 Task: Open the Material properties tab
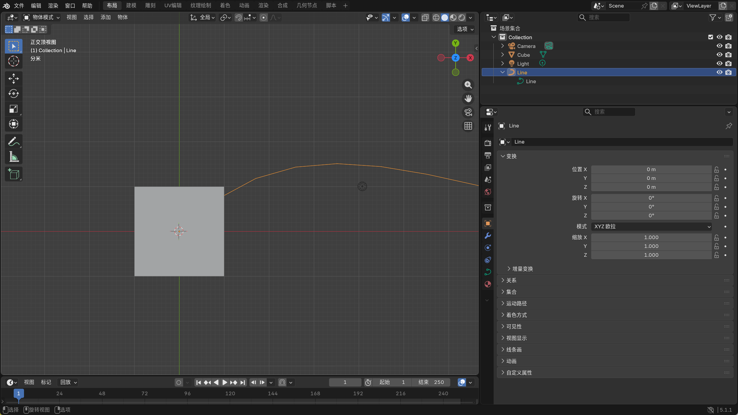pyautogui.click(x=488, y=284)
